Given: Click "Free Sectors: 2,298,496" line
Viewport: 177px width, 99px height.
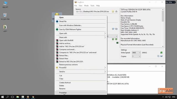Looking at the screenshot, I should [x=129, y=24].
